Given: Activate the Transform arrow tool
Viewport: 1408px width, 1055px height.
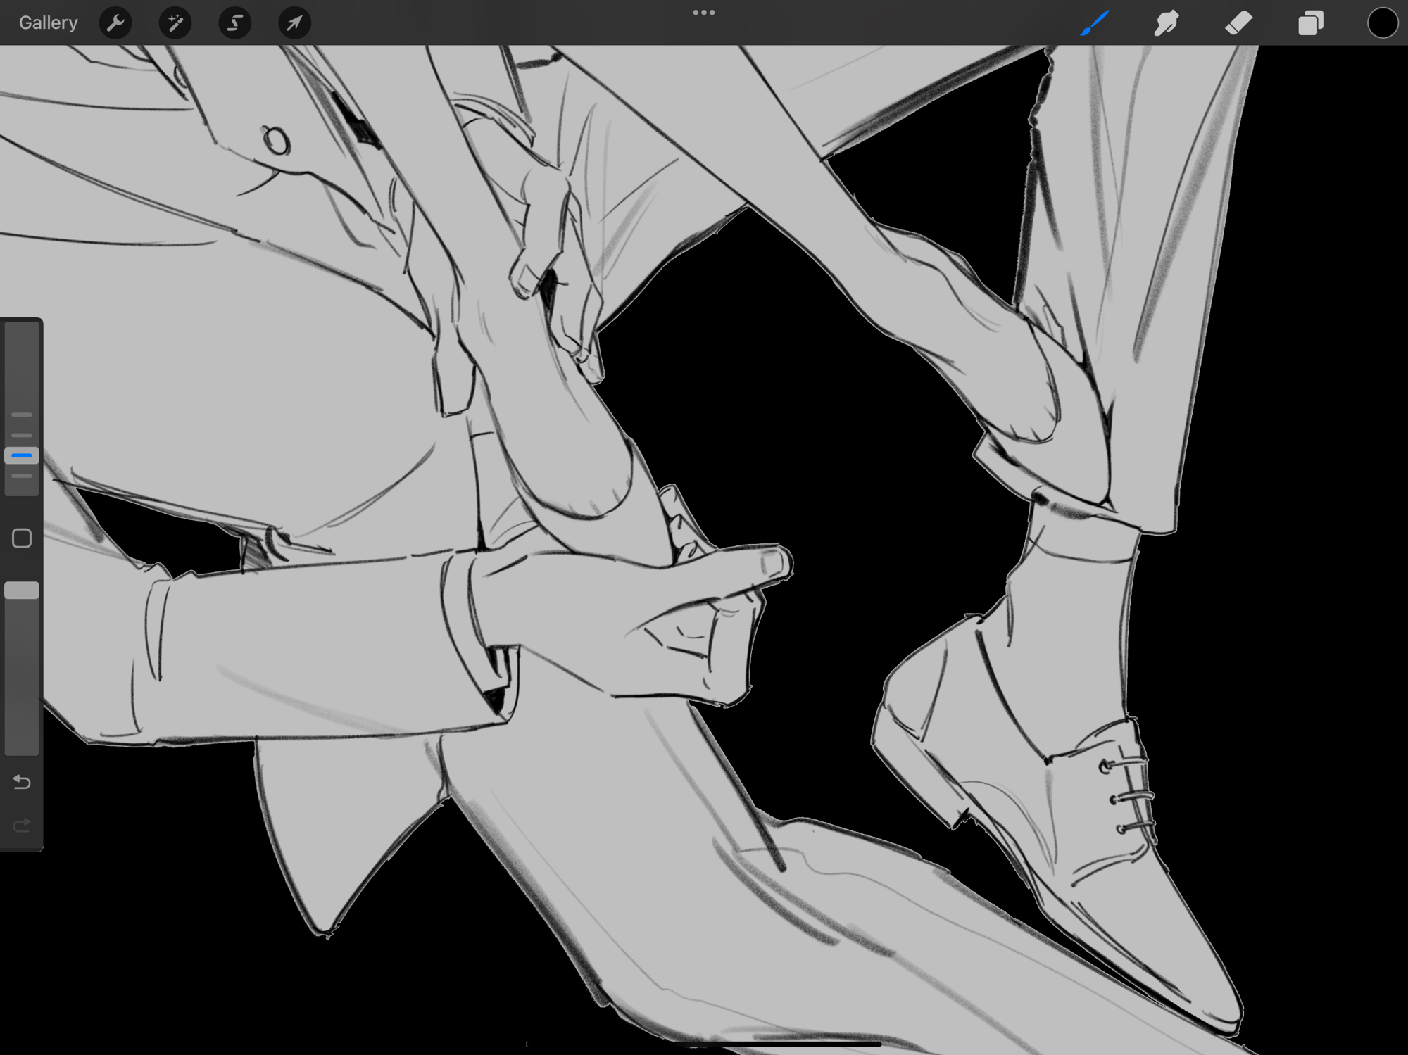Looking at the screenshot, I should pyautogui.click(x=294, y=23).
